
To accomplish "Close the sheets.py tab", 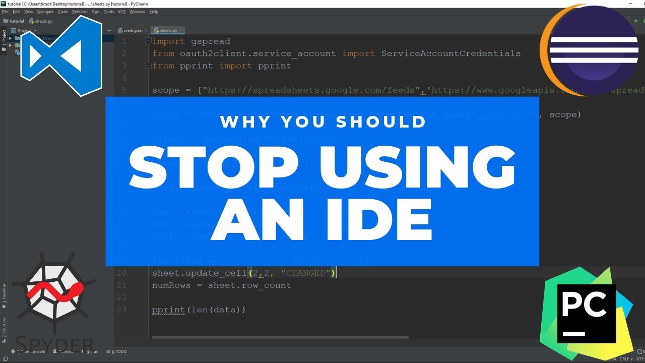I will click(181, 31).
